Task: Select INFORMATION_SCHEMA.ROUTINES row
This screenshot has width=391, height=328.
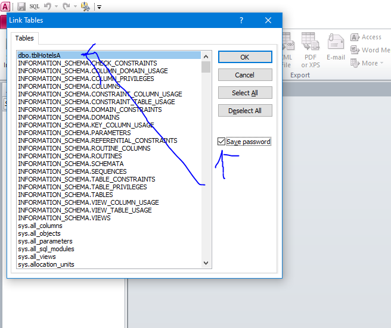Action: [109, 156]
